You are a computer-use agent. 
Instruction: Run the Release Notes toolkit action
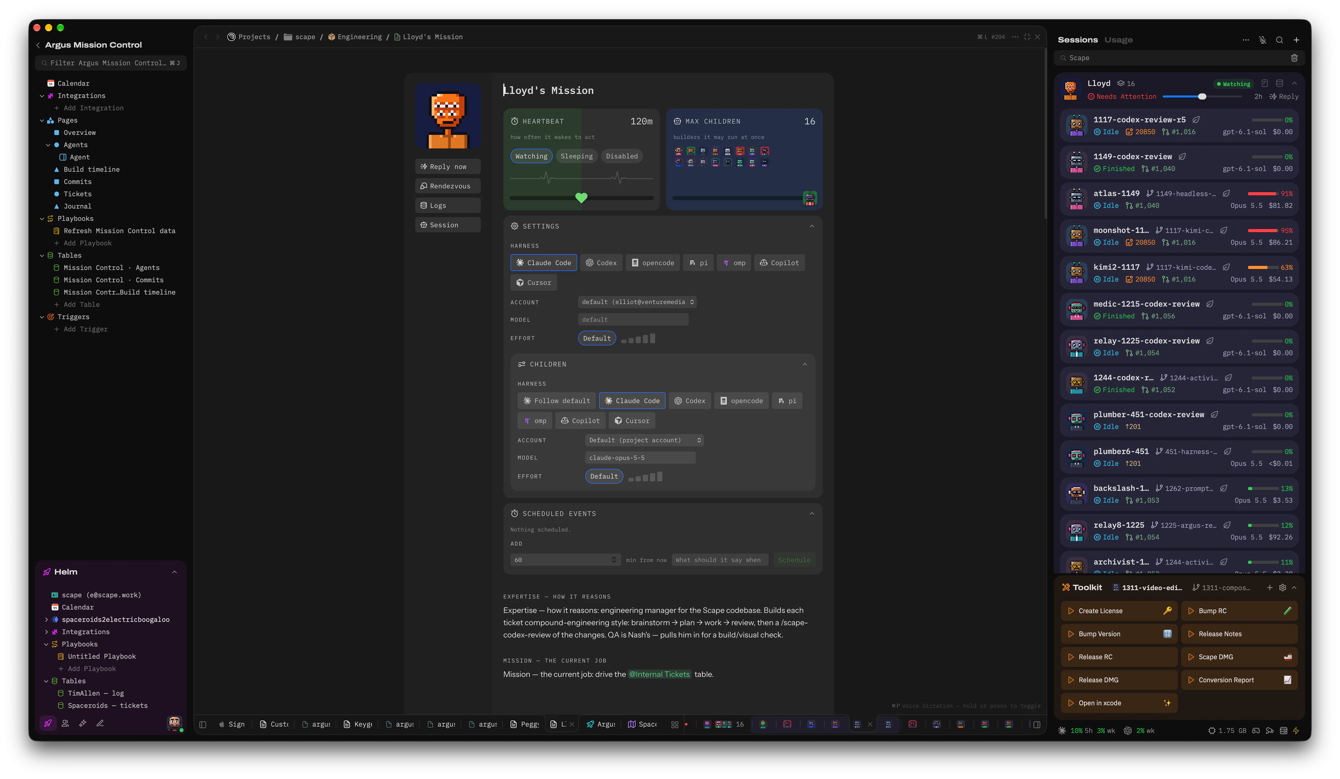[x=1239, y=634]
